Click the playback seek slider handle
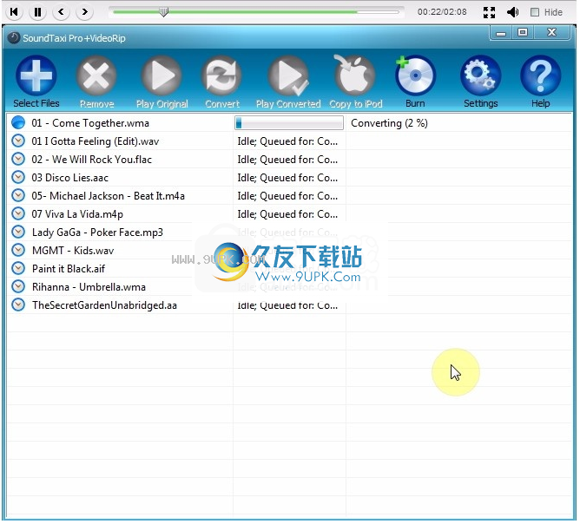The height and width of the screenshot is (524, 580). point(163,12)
